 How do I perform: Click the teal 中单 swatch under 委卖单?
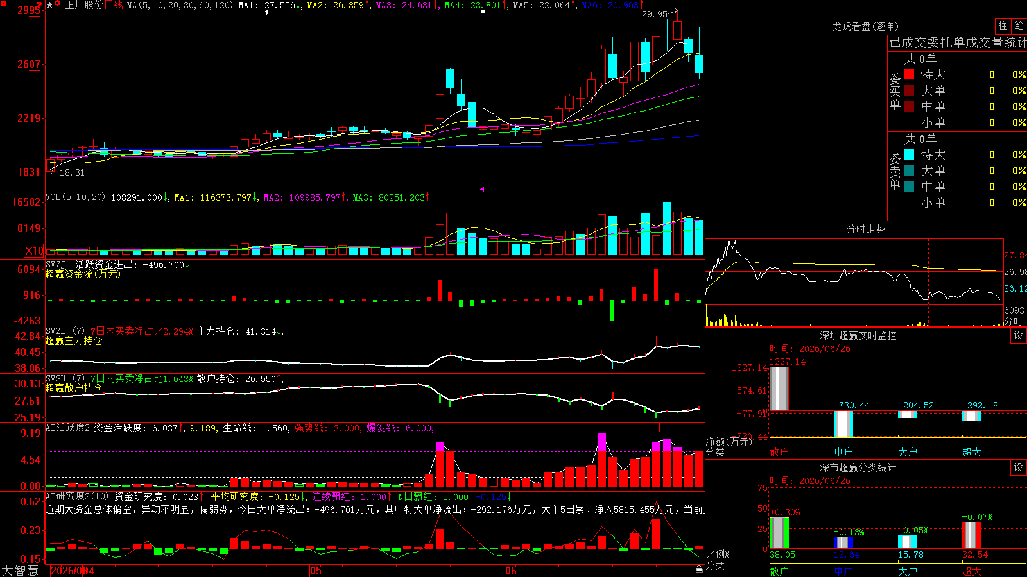[909, 187]
